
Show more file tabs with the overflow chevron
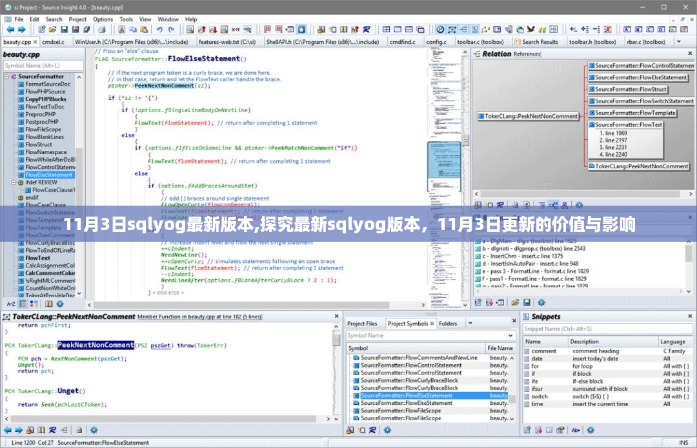[x=678, y=42]
